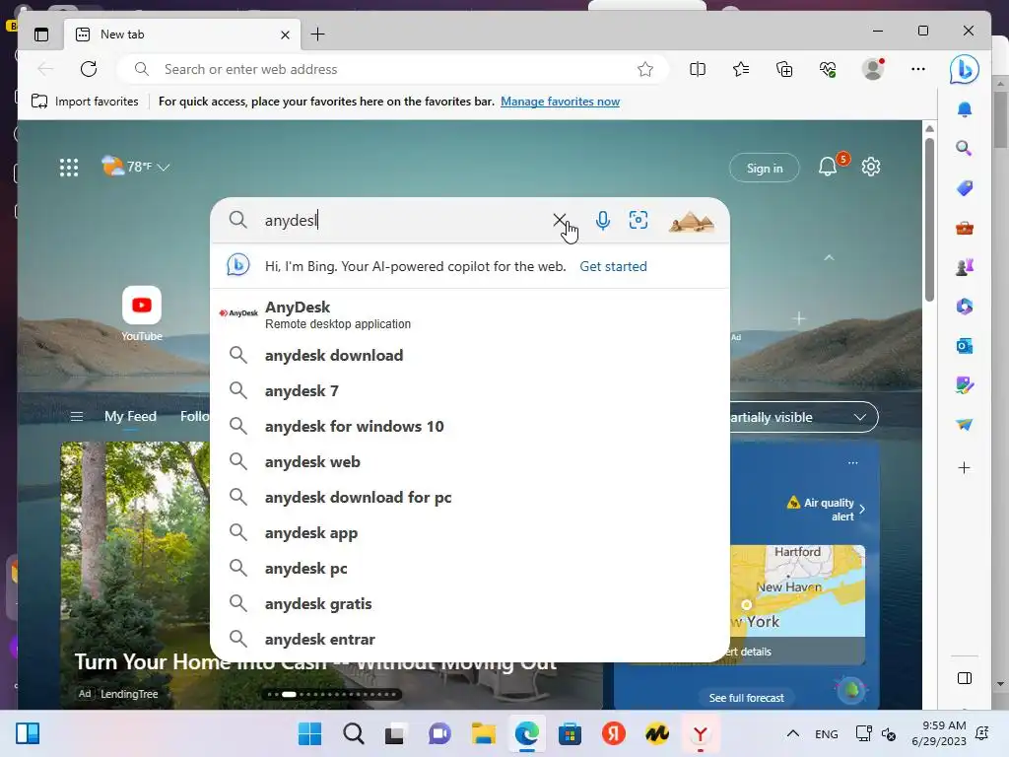
Task: Choose suggestion anydesk 7
Action: point(470,390)
